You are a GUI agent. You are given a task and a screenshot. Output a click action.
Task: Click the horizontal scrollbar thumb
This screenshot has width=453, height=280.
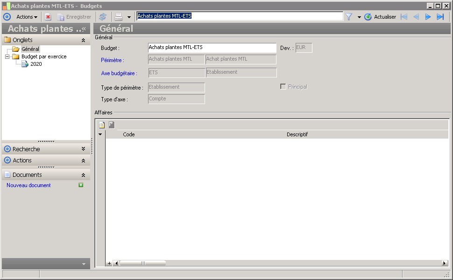143,263
